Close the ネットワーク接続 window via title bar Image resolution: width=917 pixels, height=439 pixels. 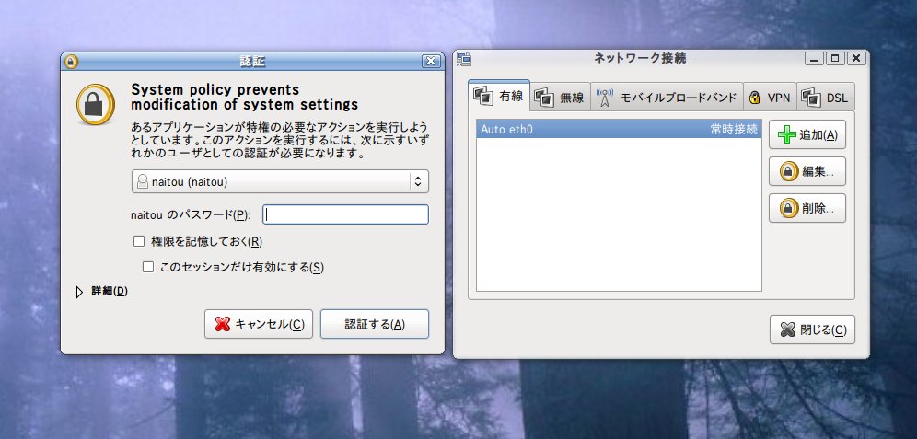pos(856,59)
